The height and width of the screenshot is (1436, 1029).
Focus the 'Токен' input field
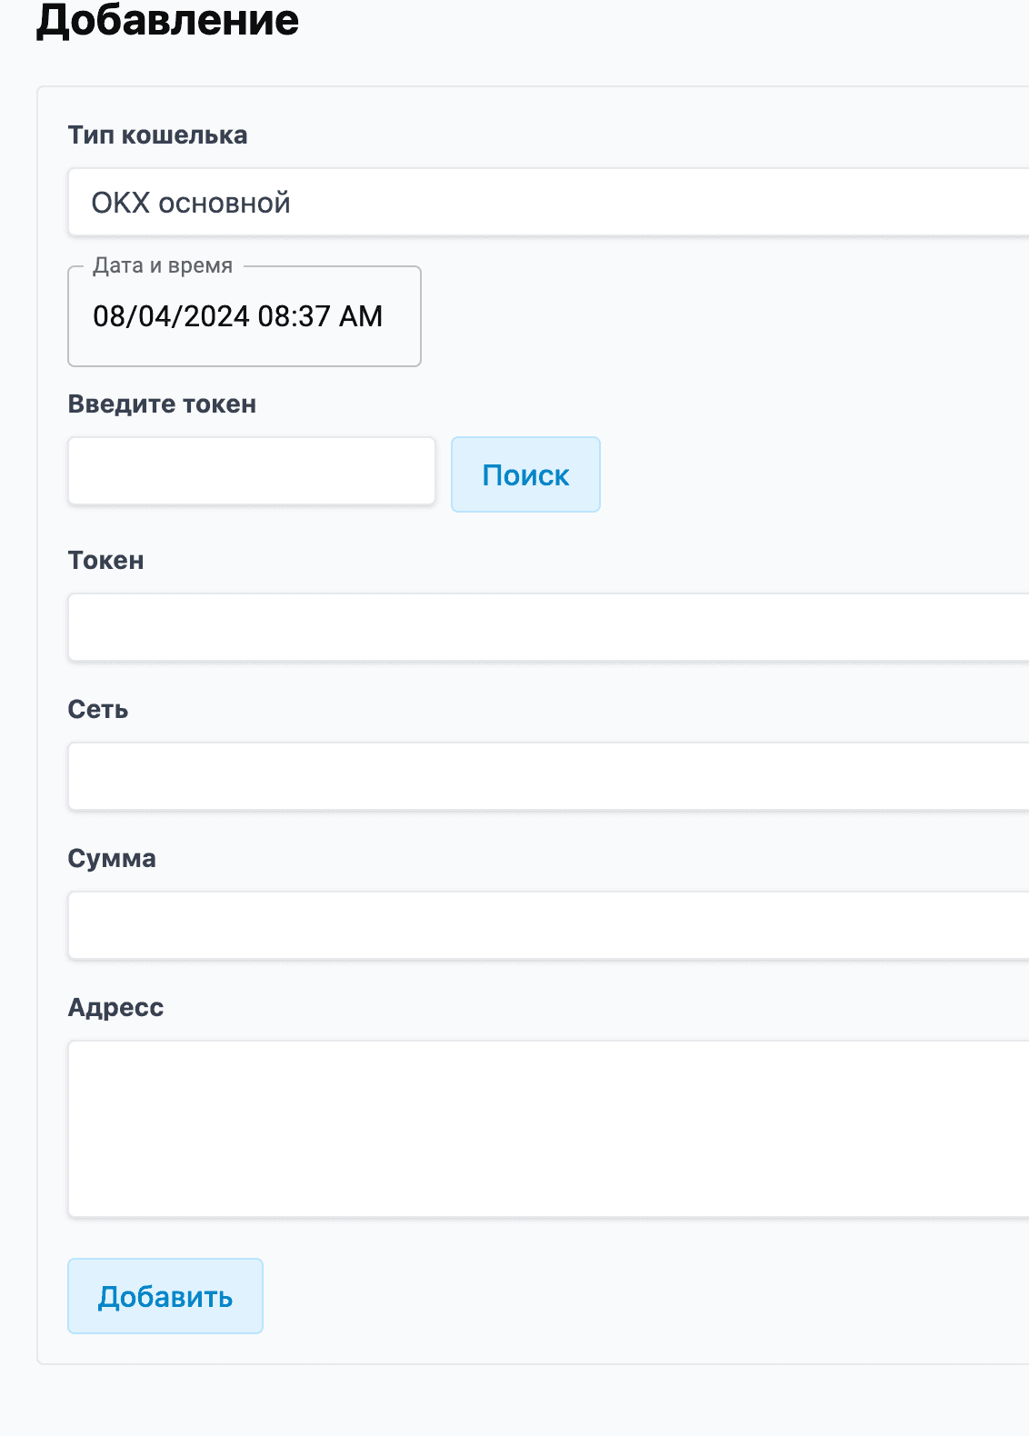(x=548, y=627)
